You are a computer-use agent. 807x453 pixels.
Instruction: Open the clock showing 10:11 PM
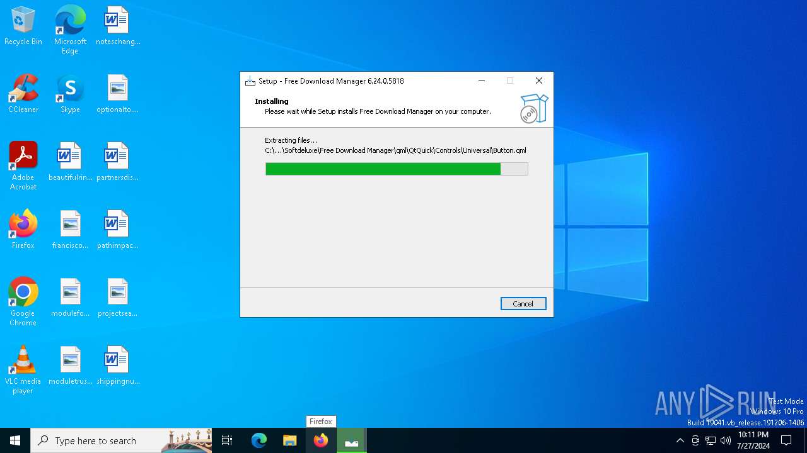click(x=753, y=440)
